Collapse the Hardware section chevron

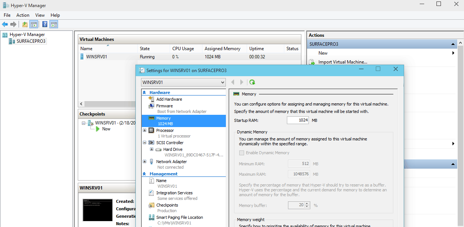[145, 93]
